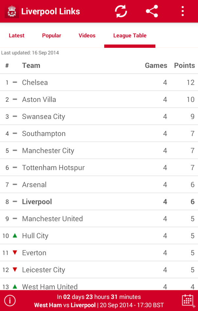Tap the share icon
Screen dimensions: 198x311
(x=152, y=11)
